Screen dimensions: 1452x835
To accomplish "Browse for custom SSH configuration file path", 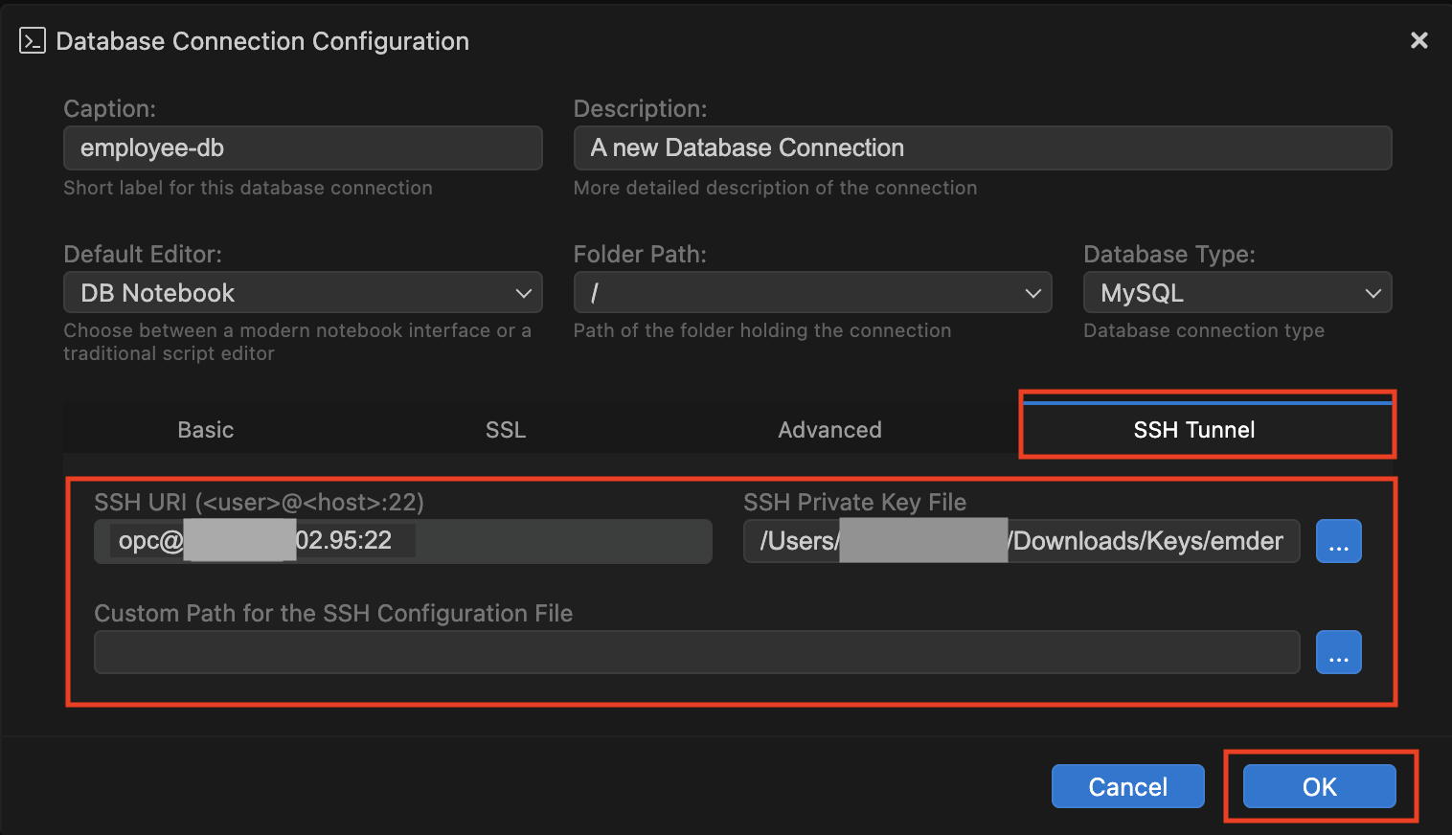I will (x=1338, y=652).
